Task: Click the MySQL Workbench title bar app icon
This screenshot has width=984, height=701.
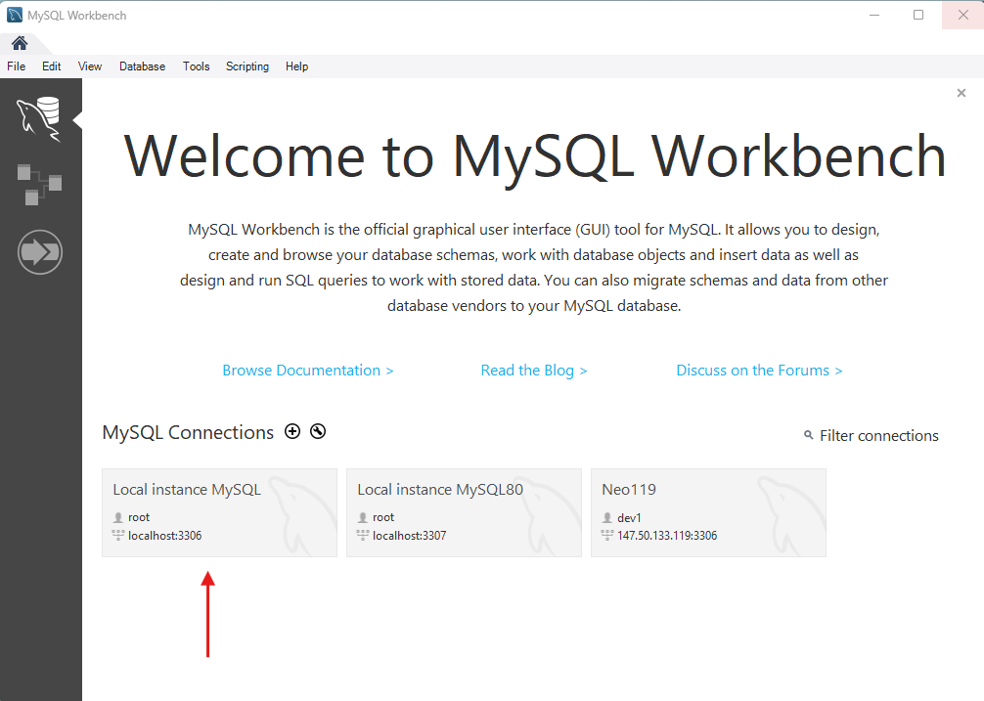Action: [15, 16]
